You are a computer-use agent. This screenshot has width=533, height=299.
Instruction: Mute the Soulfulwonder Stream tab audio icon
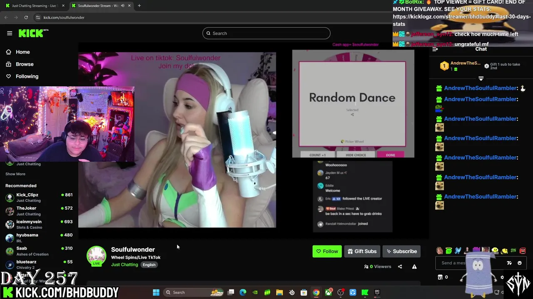click(122, 5)
